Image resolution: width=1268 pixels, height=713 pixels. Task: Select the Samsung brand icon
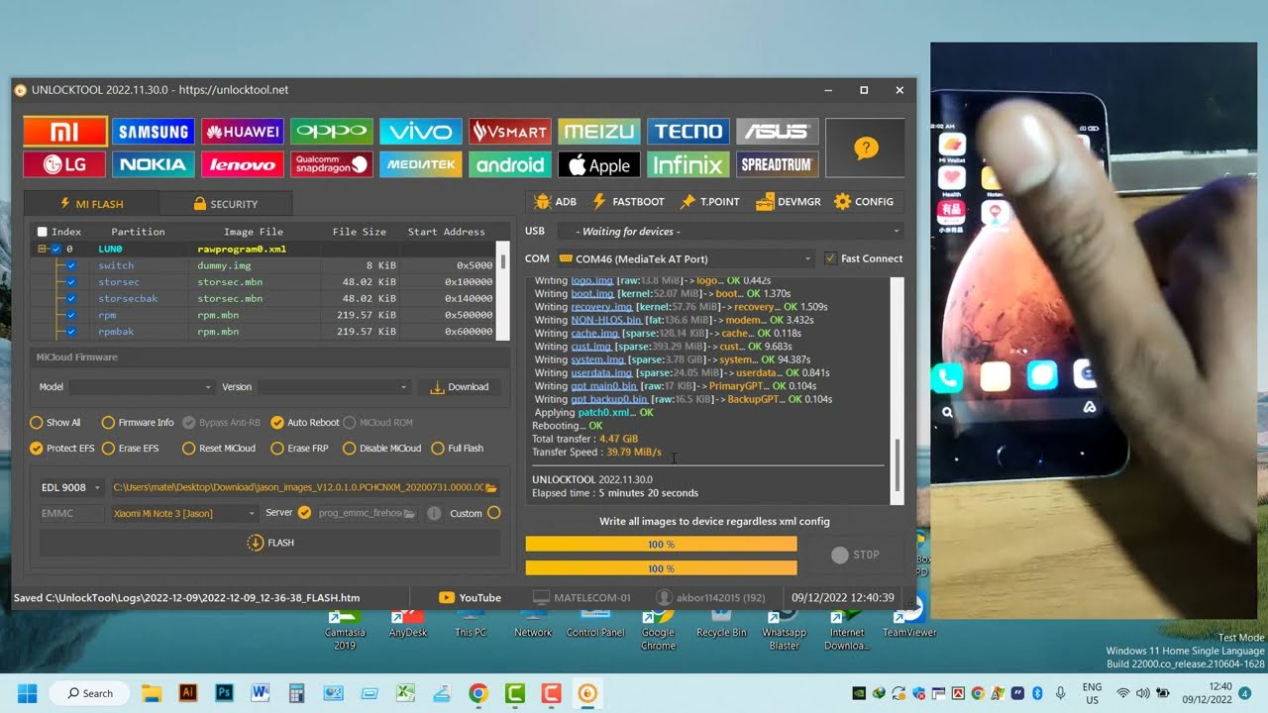154,131
